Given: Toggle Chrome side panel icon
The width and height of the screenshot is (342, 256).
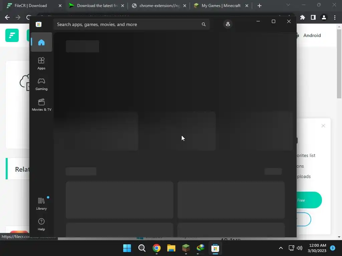Looking at the screenshot, I should click(313, 17).
